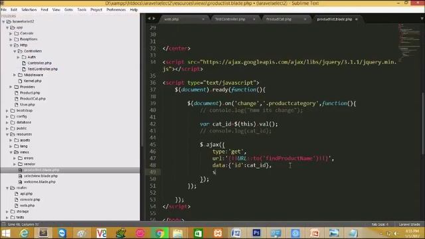Collapse the app folder arrow
The width and height of the screenshot is (425, 239).
(7, 27)
